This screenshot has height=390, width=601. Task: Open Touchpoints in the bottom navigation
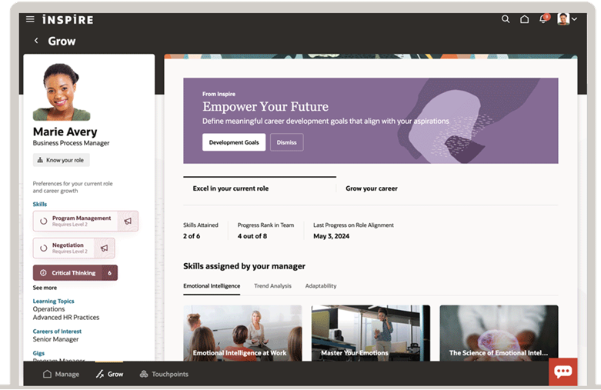[164, 374]
